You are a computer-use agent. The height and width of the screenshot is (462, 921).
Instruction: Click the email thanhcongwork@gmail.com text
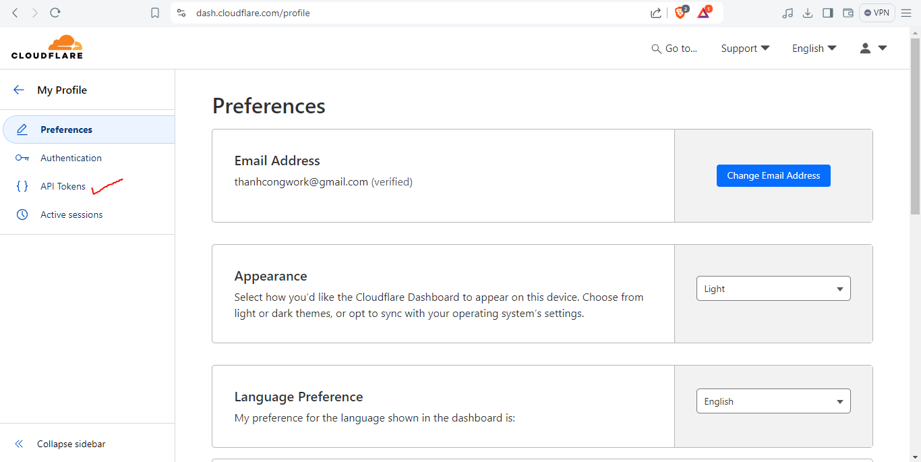coord(301,181)
